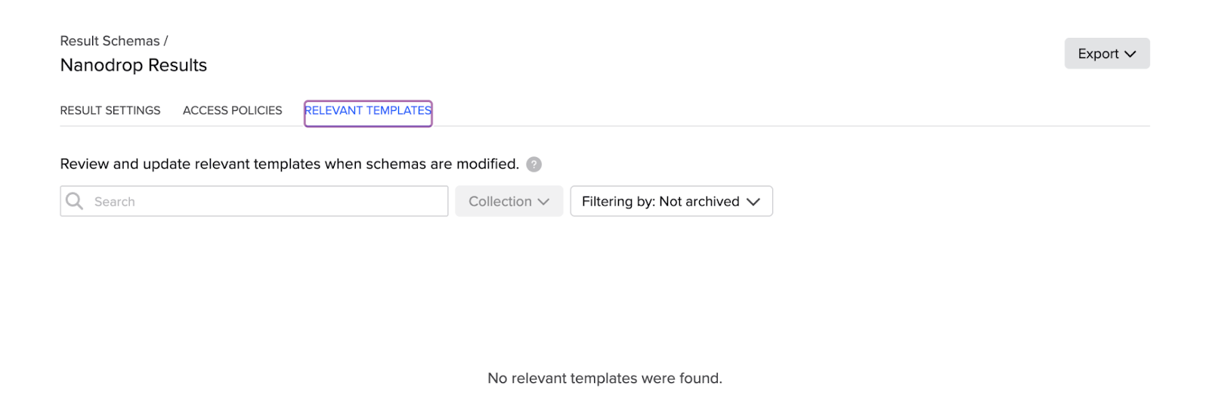Switch to the Result Settings tab
The image size is (1209, 414).
tap(110, 110)
